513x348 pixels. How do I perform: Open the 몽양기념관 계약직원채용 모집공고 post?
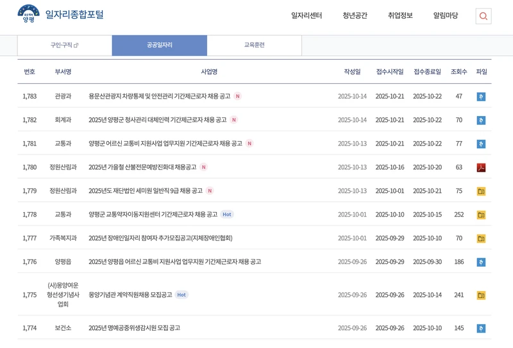point(130,295)
